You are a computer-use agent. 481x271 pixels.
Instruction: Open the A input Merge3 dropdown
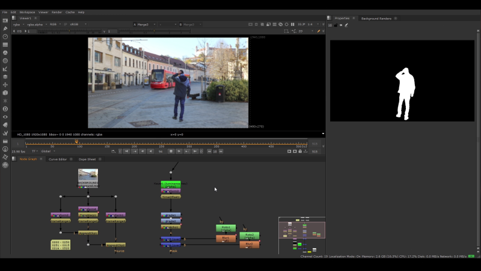coord(144,25)
